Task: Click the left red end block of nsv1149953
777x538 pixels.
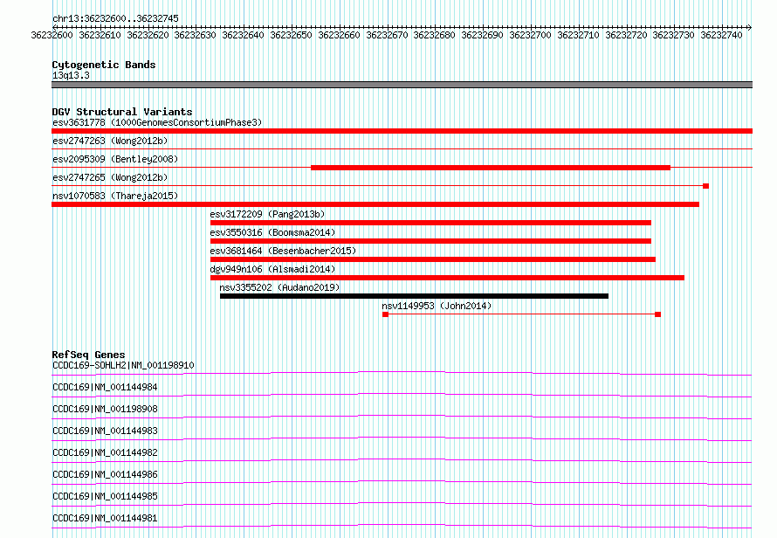Action: [x=385, y=314]
